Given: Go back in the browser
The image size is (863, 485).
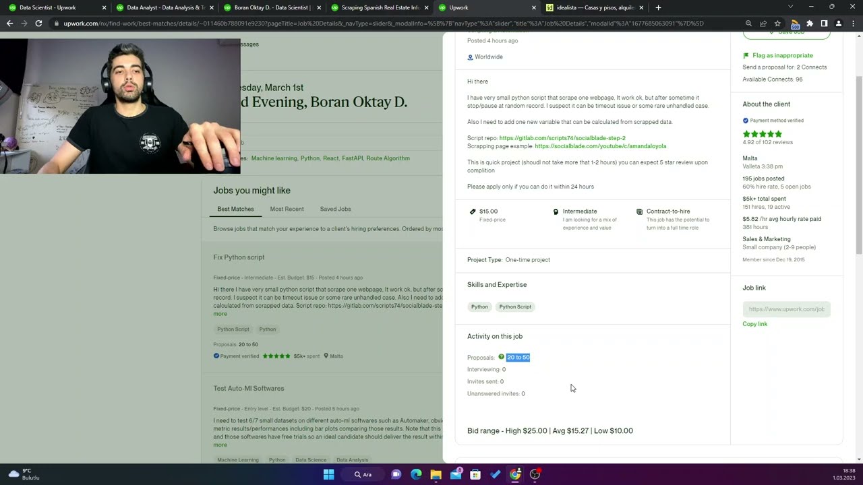Looking at the screenshot, I should coord(9,24).
